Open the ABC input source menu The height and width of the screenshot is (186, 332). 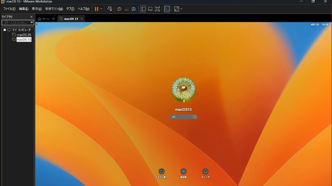(315, 24)
